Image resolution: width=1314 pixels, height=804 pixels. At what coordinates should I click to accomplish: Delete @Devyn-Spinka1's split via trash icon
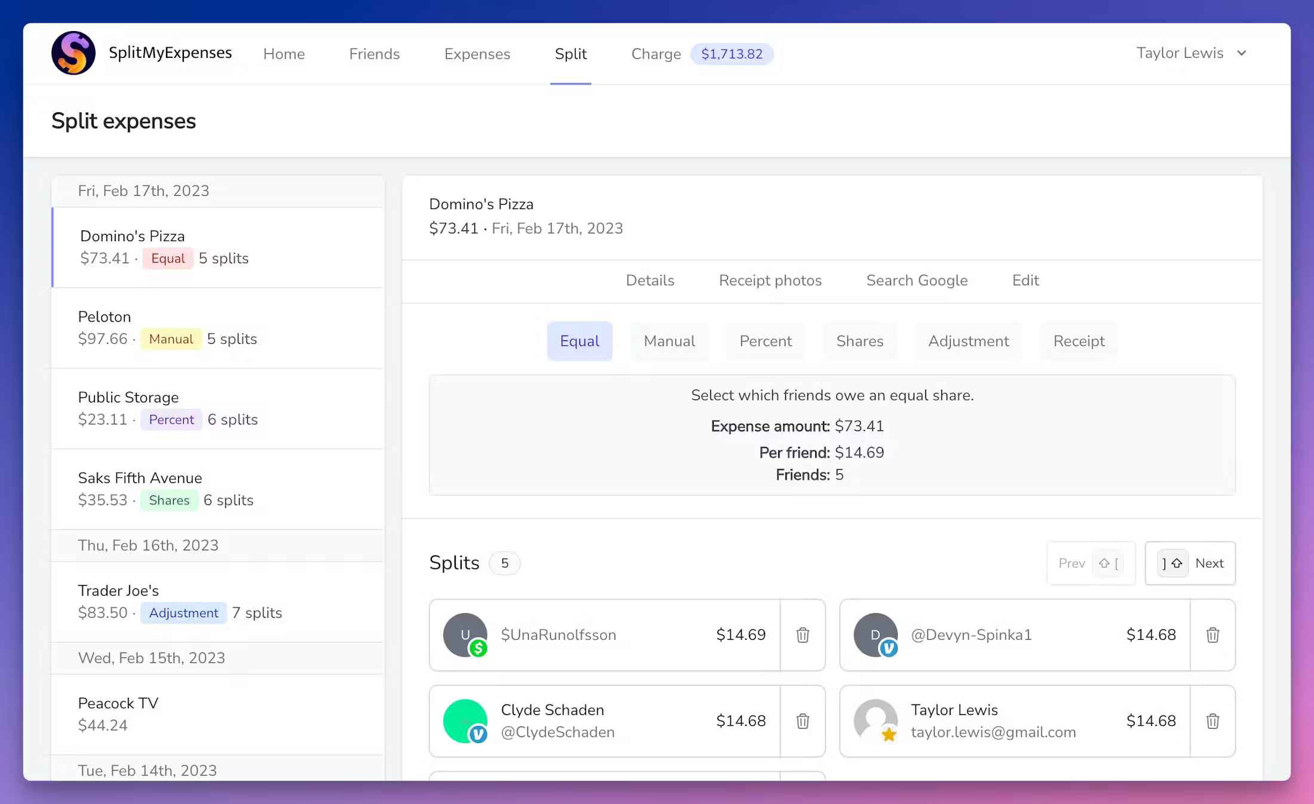1212,635
